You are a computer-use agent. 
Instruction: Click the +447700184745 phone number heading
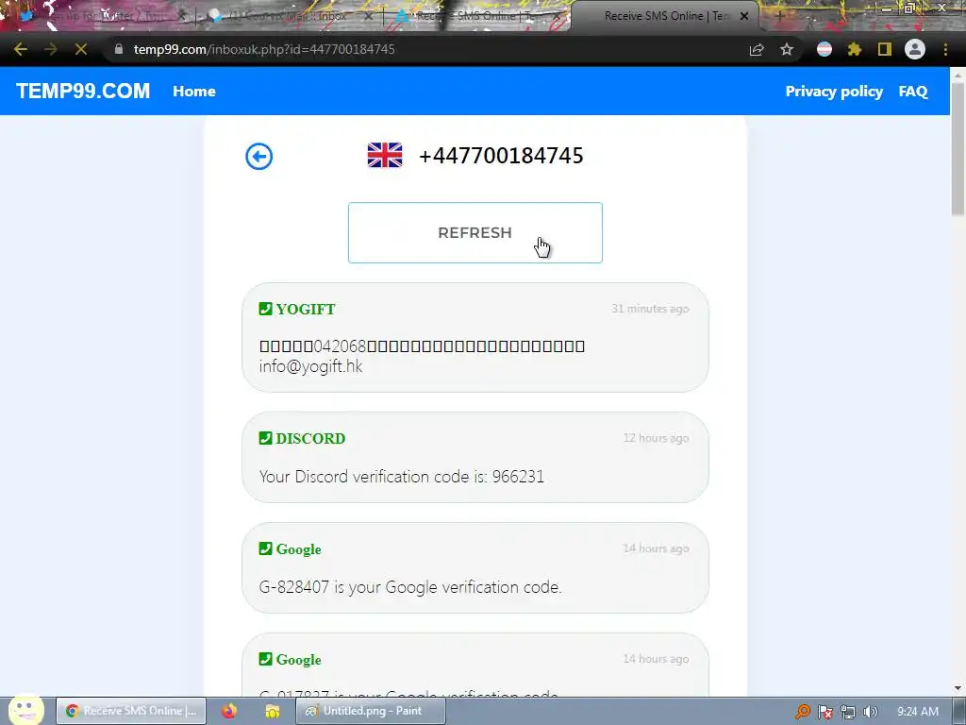[x=501, y=156]
